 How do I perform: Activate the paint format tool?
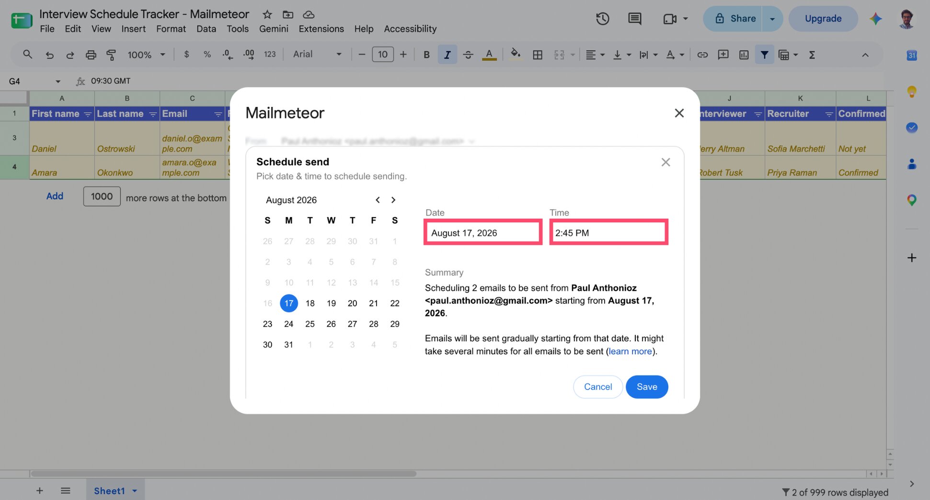click(111, 55)
